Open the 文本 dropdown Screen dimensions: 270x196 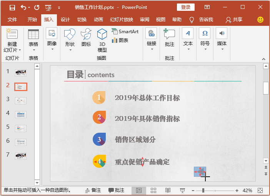[188, 39]
